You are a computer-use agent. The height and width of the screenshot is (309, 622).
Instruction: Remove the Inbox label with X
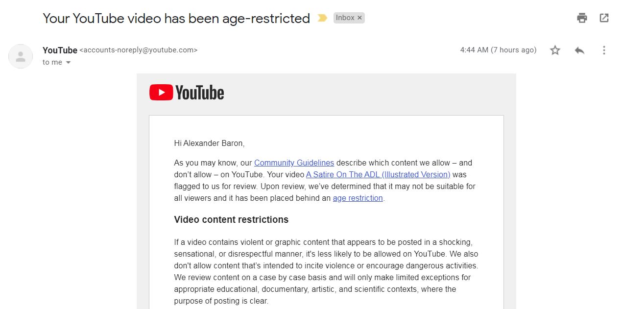[x=359, y=18]
